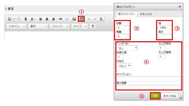Open the help question mark button
The width and height of the screenshot is (189, 106).
(x=93, y=26)
